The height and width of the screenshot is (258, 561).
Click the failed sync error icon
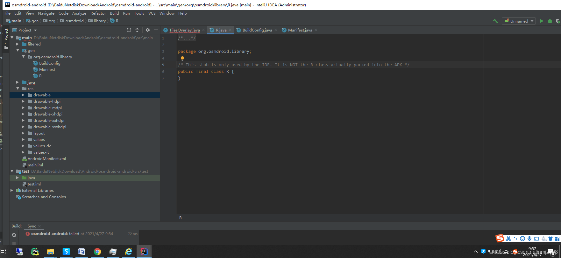[x=28, y=234]
